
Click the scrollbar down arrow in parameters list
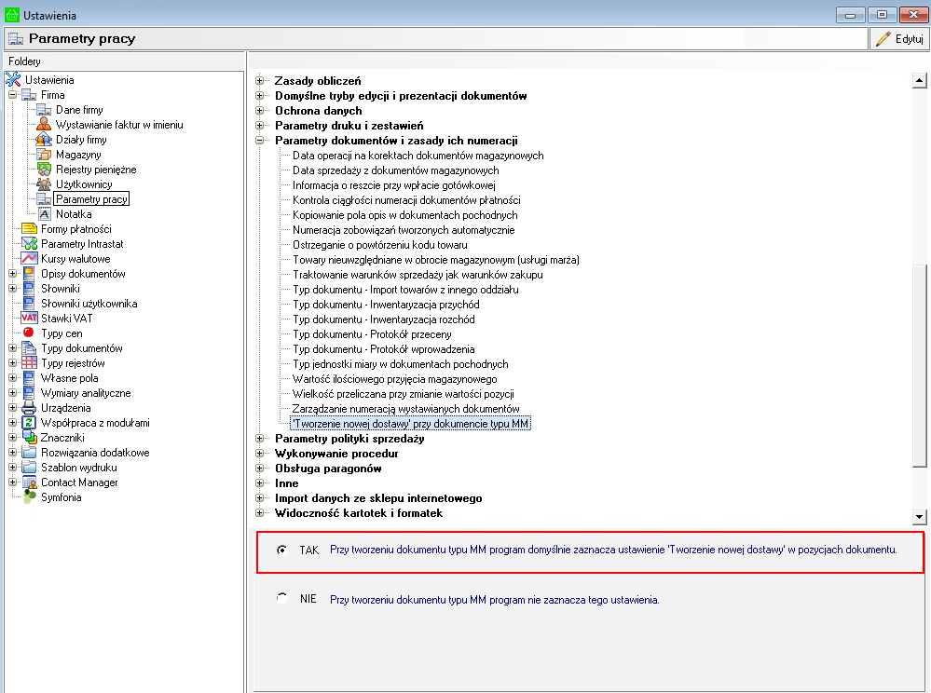tap(919, 516)
